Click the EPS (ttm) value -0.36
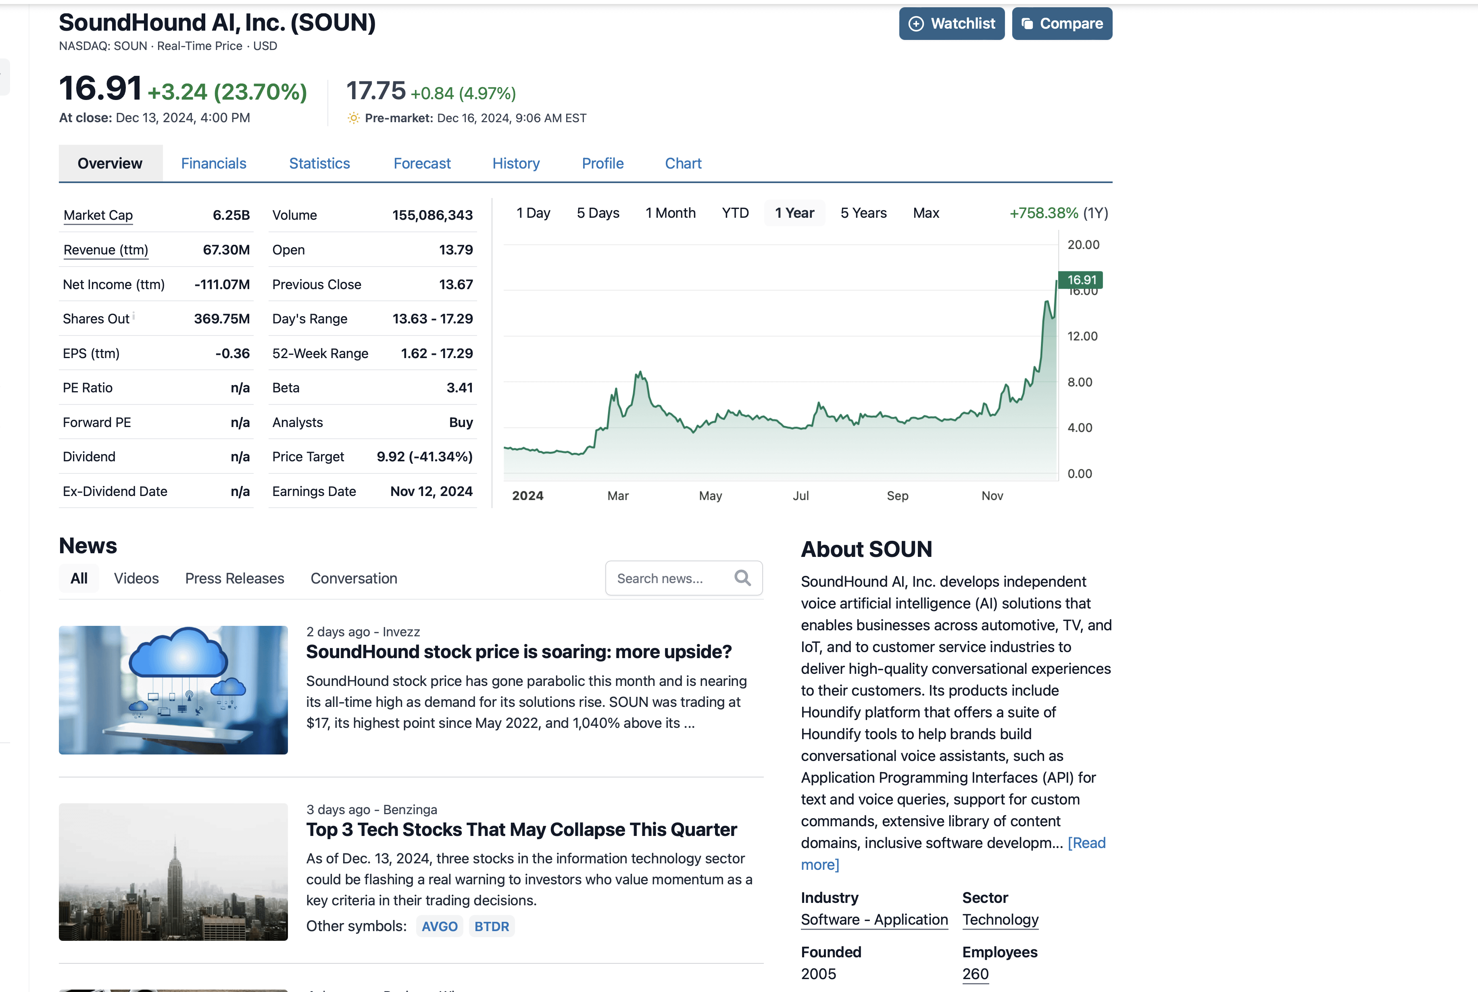The width and height of the screenshot is (1478, 992). click(x=233, y=354)
